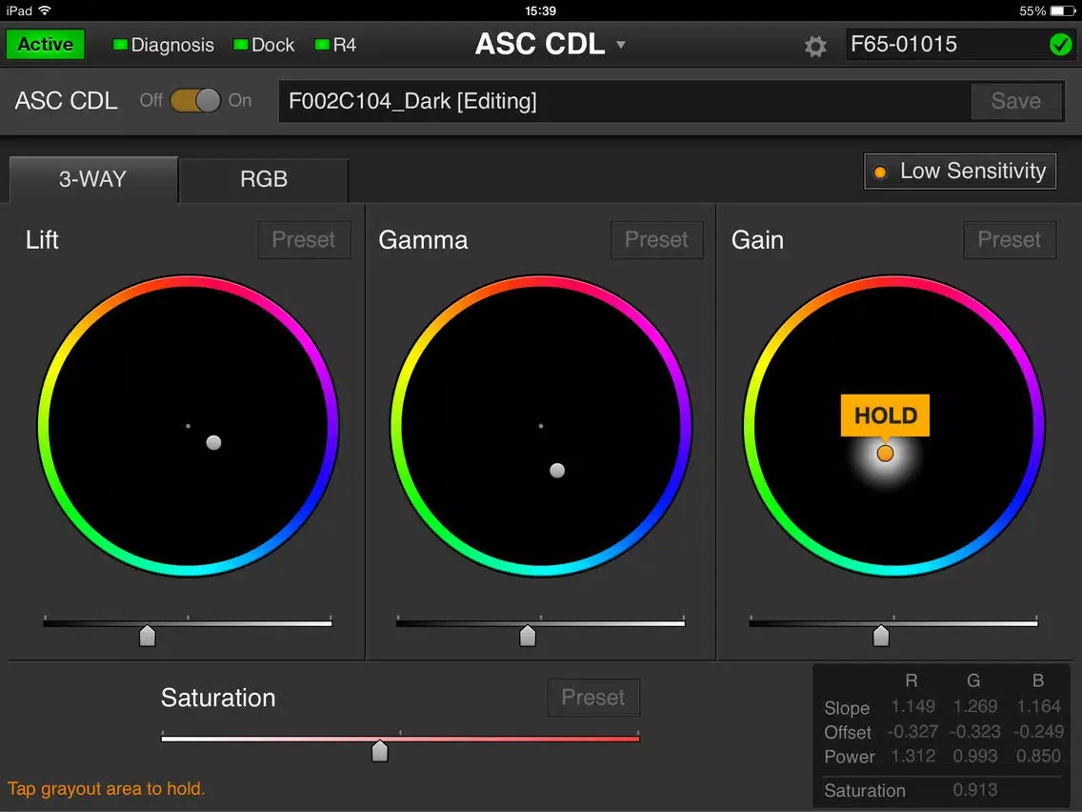Click the 15:39 clock in status bar

coord(540,10)
